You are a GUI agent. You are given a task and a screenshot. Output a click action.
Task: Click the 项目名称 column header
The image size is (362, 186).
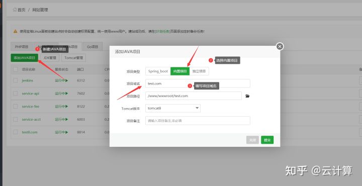click(x=28, y=69)
